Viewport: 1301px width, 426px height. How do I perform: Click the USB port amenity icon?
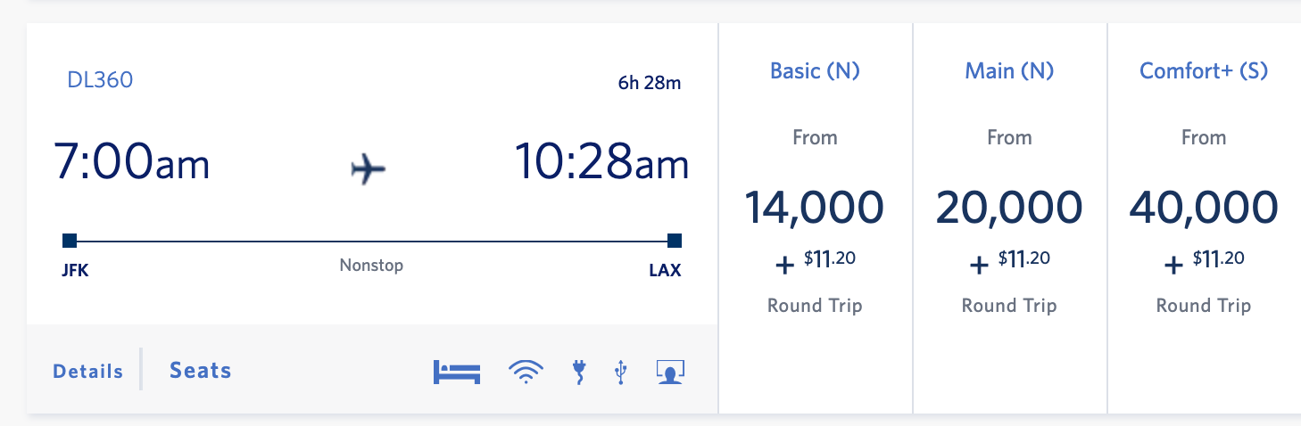(x=621, y=372)
